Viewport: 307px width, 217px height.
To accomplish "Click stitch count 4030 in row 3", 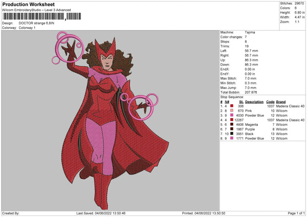I will tap(240, 115).
